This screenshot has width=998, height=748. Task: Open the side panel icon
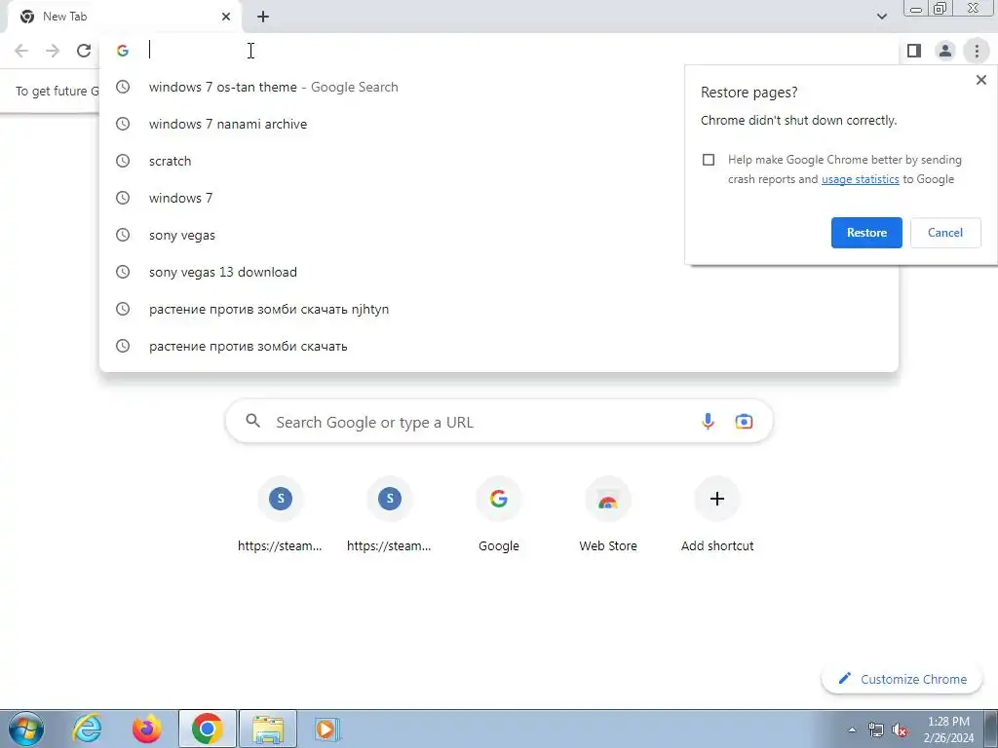(914, 51)
